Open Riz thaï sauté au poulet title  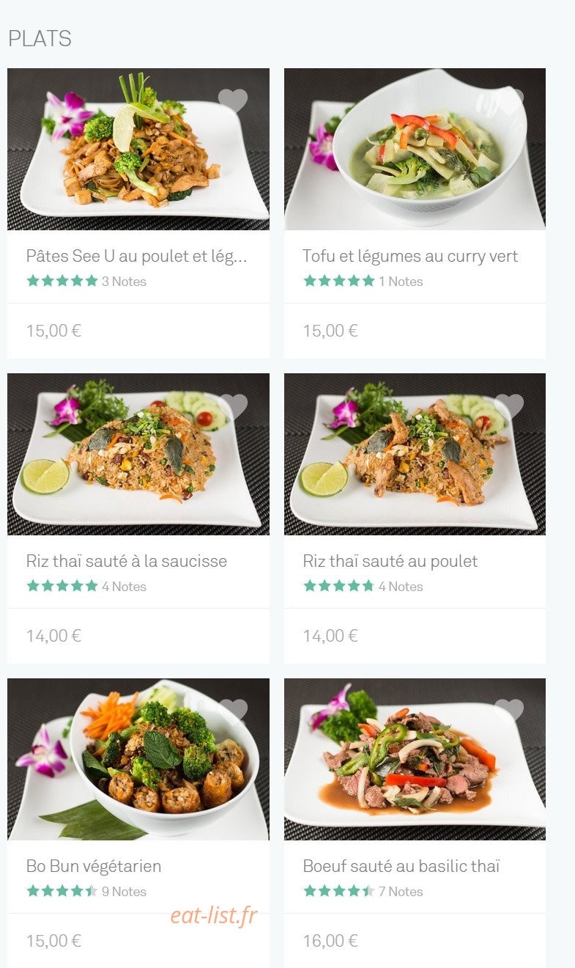(x=390, y=561)
